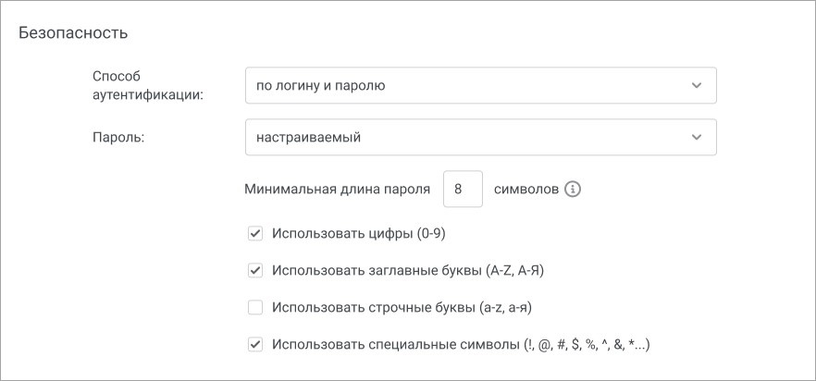Image resolution: width=816 pixels, height=381 pixels.
Task: Click the 'Минимальная длина пароля' text
Action: 337,189
